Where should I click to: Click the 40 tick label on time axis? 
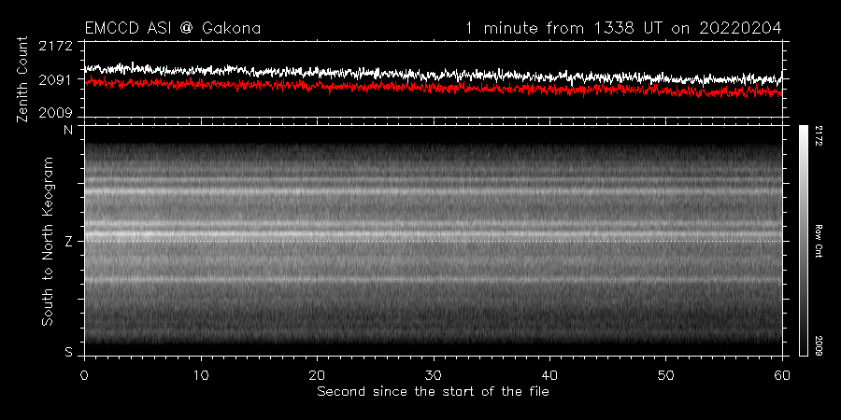pyautogui.click(x=549, y=375)
